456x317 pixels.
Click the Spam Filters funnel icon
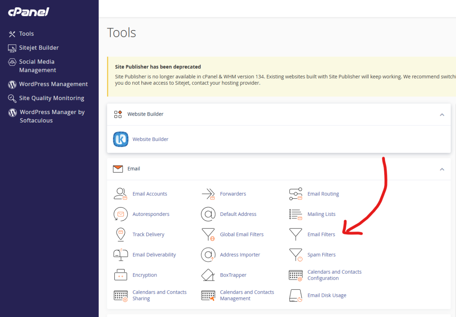point(296,255)
